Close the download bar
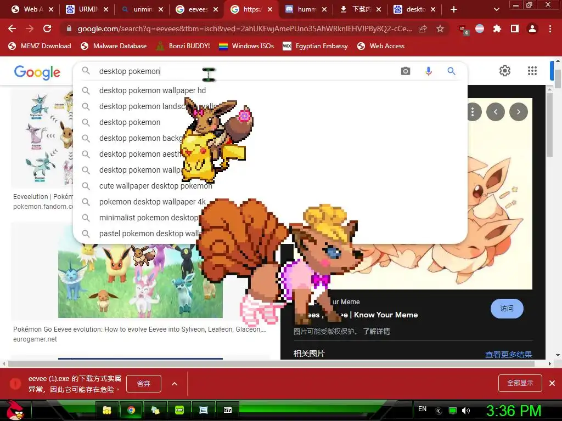 point(552,383)
